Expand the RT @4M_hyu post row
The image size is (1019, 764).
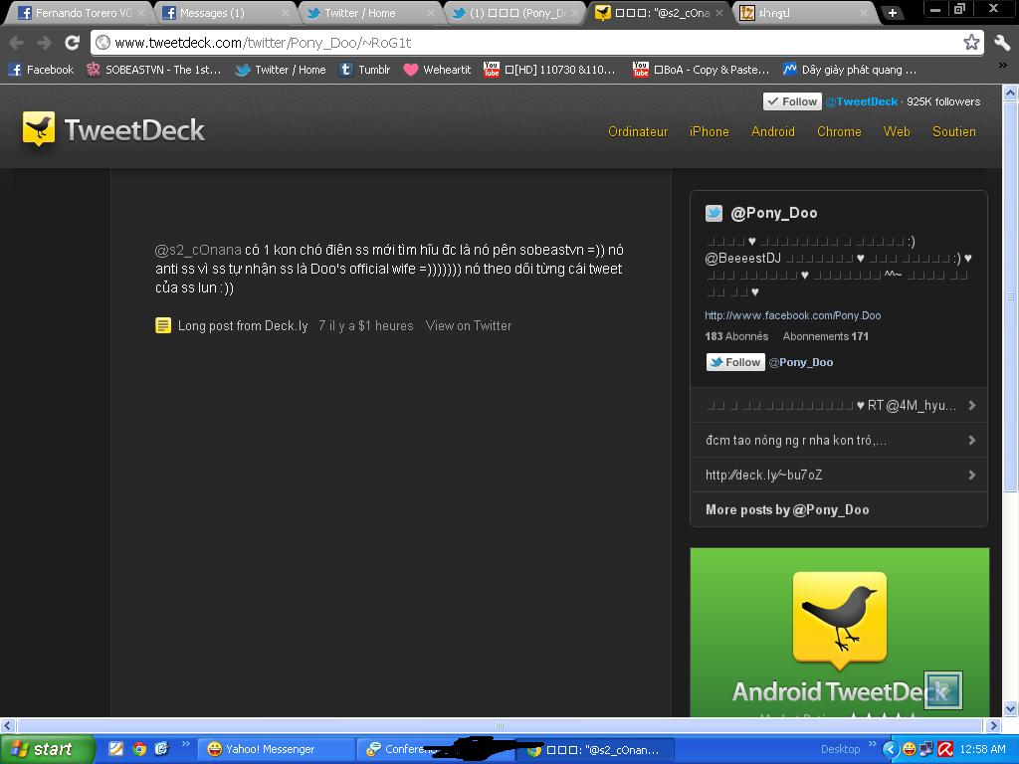click(838, 406)
